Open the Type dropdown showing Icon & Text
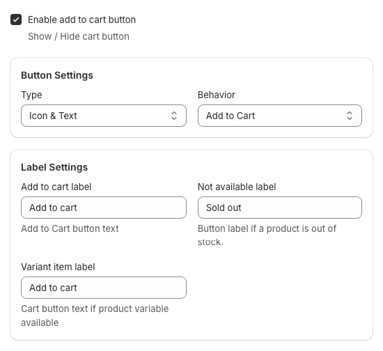Screen dimensions: 383x351 [x=104, y=116]
